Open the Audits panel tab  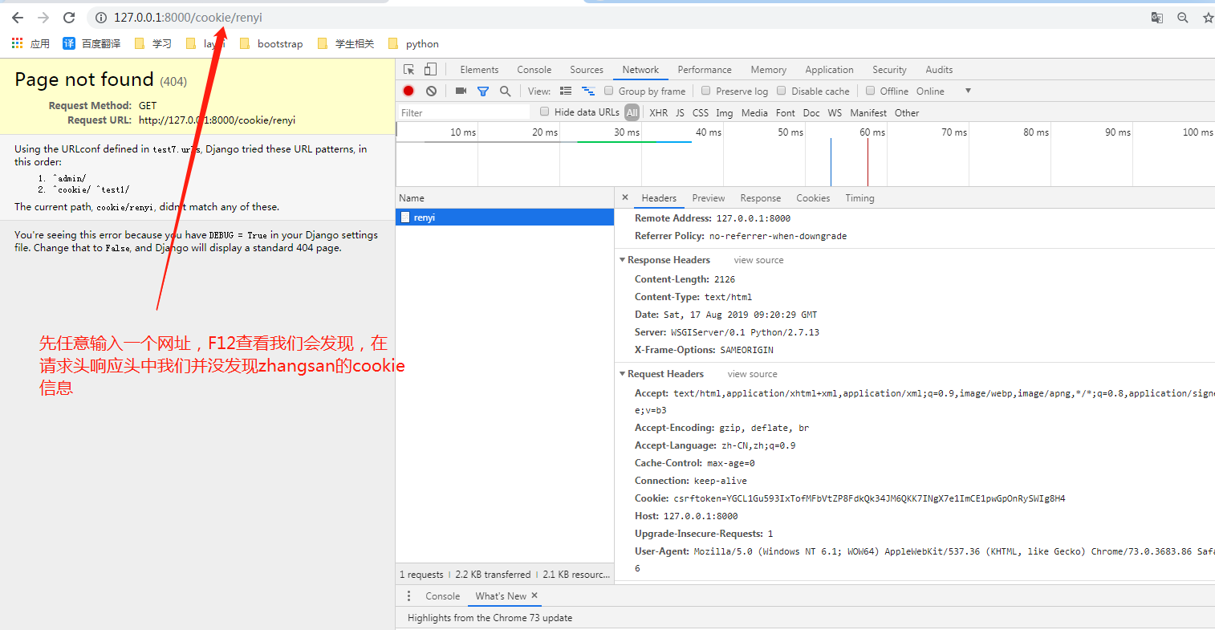pos(939,70)
